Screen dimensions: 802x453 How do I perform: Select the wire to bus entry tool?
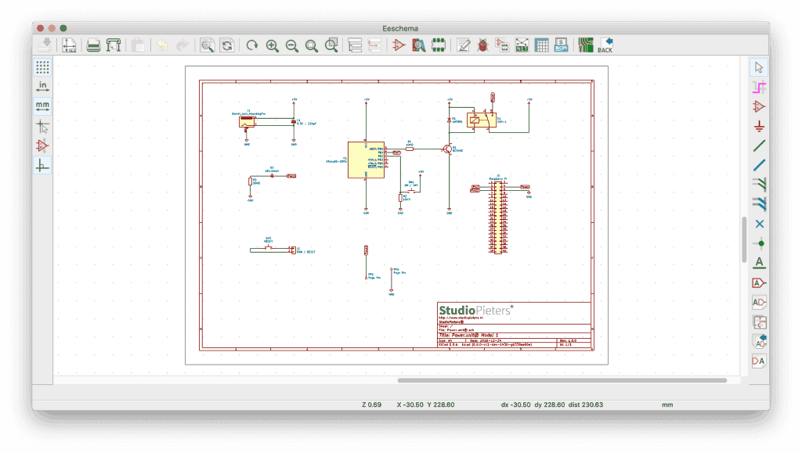pos(759,185)
